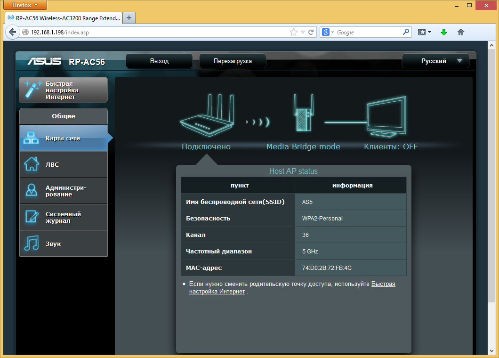Click the Подключено status label

point(206,146)
